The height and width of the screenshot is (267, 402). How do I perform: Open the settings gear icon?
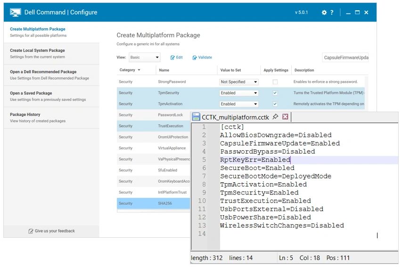tap(324, 13)
